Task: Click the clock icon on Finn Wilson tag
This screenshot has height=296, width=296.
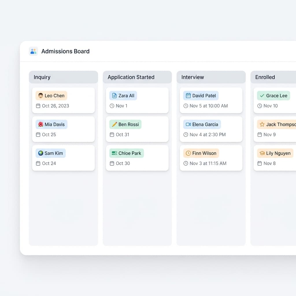Action: [188, 153]
